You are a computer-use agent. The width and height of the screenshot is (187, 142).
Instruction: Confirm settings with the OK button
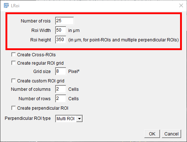[152, 134]
